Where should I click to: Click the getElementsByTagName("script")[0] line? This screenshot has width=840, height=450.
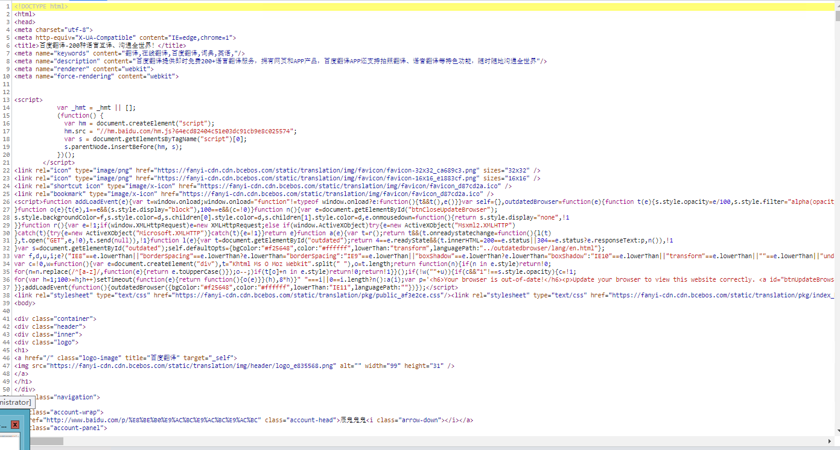pos(156,139)
